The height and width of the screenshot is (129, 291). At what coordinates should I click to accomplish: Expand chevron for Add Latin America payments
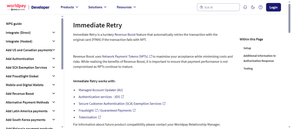tap(54, 111)
